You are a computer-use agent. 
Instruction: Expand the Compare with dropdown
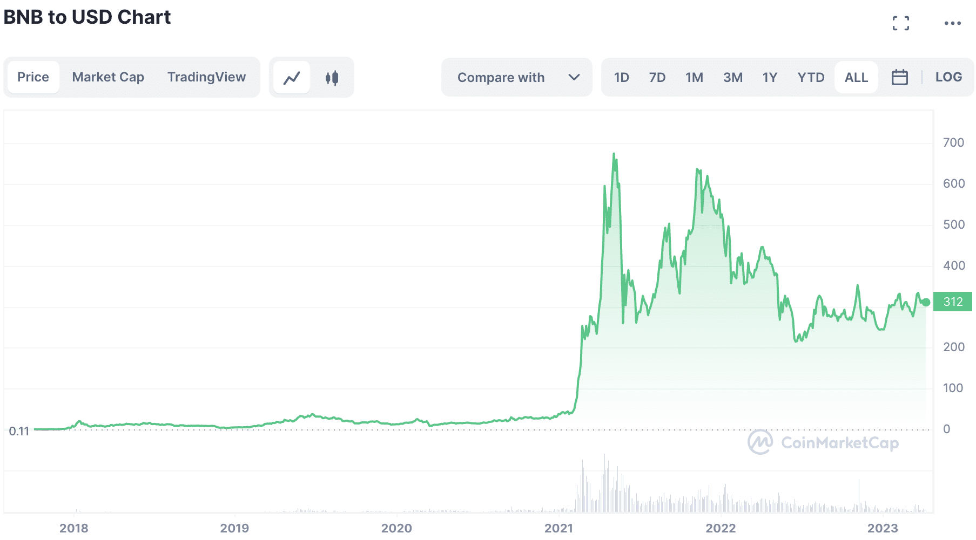(517, 78)
